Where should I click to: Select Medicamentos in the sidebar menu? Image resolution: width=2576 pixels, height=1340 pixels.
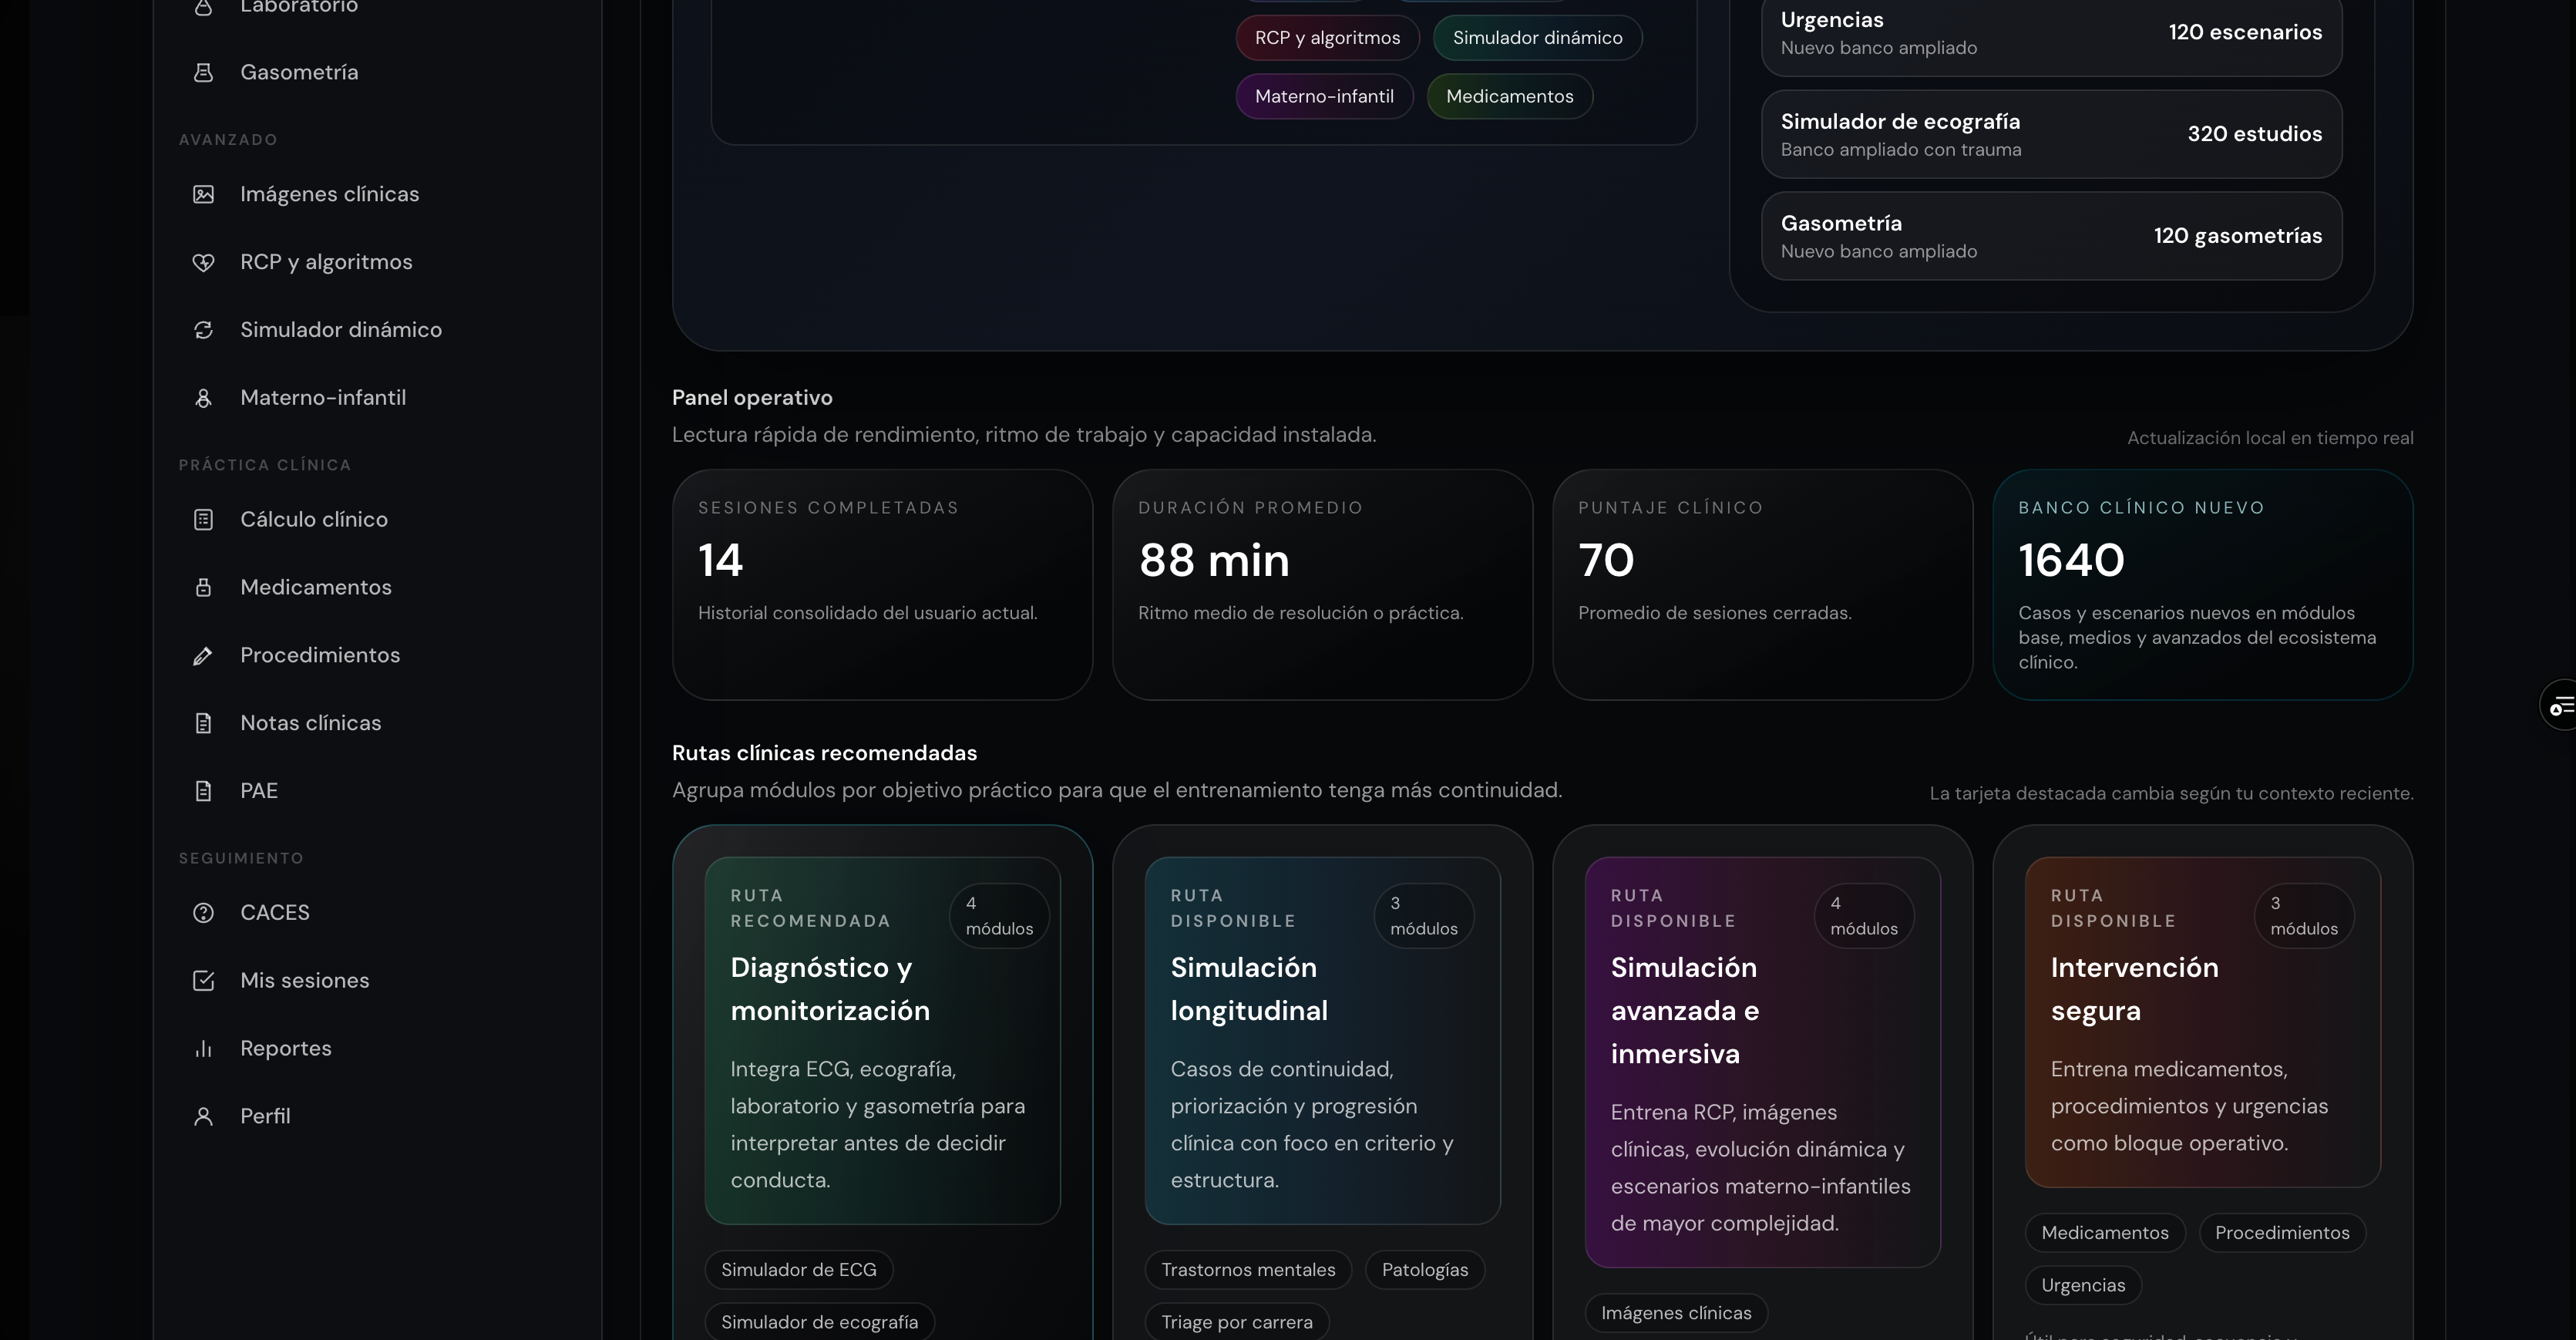click(x=378, y=588)
